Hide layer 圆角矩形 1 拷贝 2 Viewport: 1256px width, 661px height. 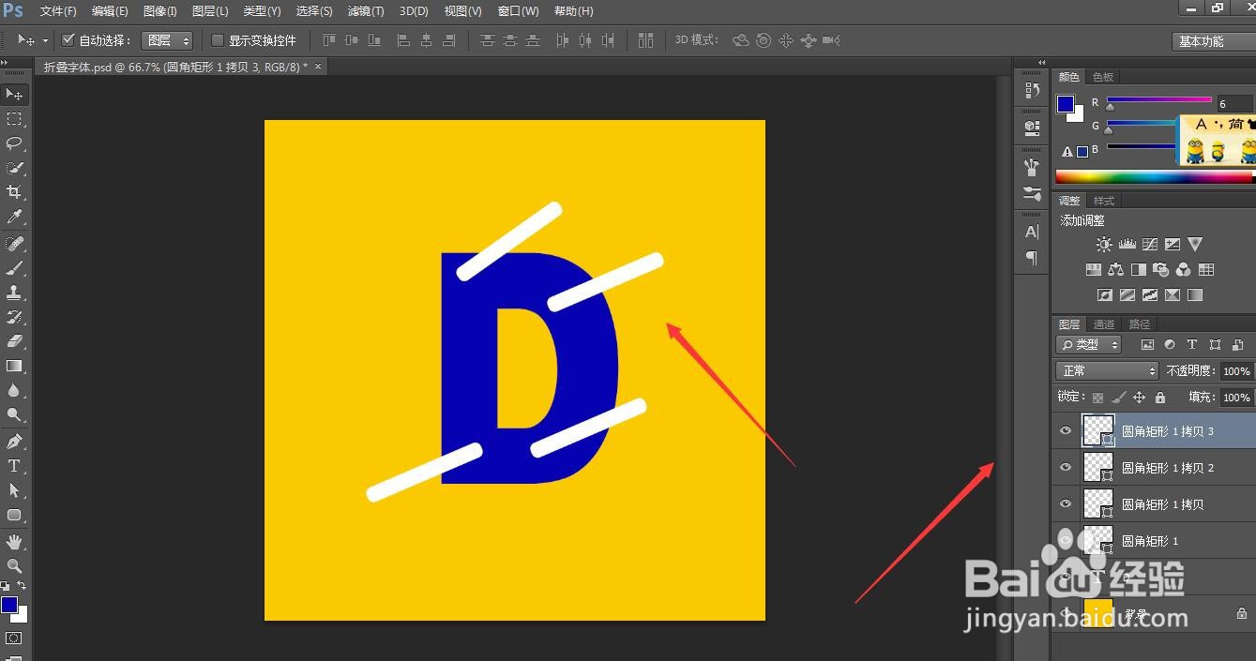point(1065,468)
